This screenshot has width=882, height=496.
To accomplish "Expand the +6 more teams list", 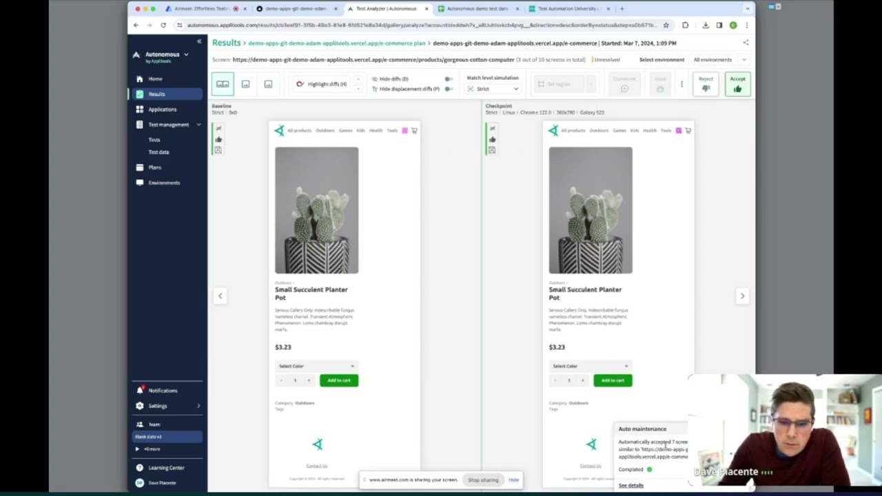I will [x=152, y=449].
